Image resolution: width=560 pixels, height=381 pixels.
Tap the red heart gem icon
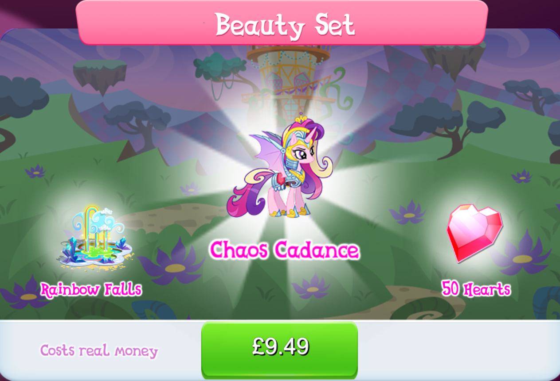(x=474, y=233)
